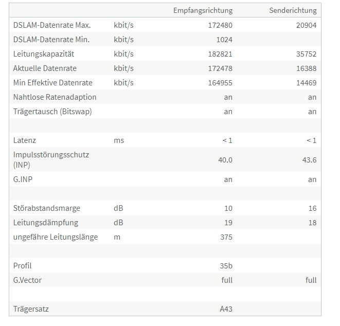Click the Nahtlose Ratenadaption label
The image size is (340, 326).
55,97
